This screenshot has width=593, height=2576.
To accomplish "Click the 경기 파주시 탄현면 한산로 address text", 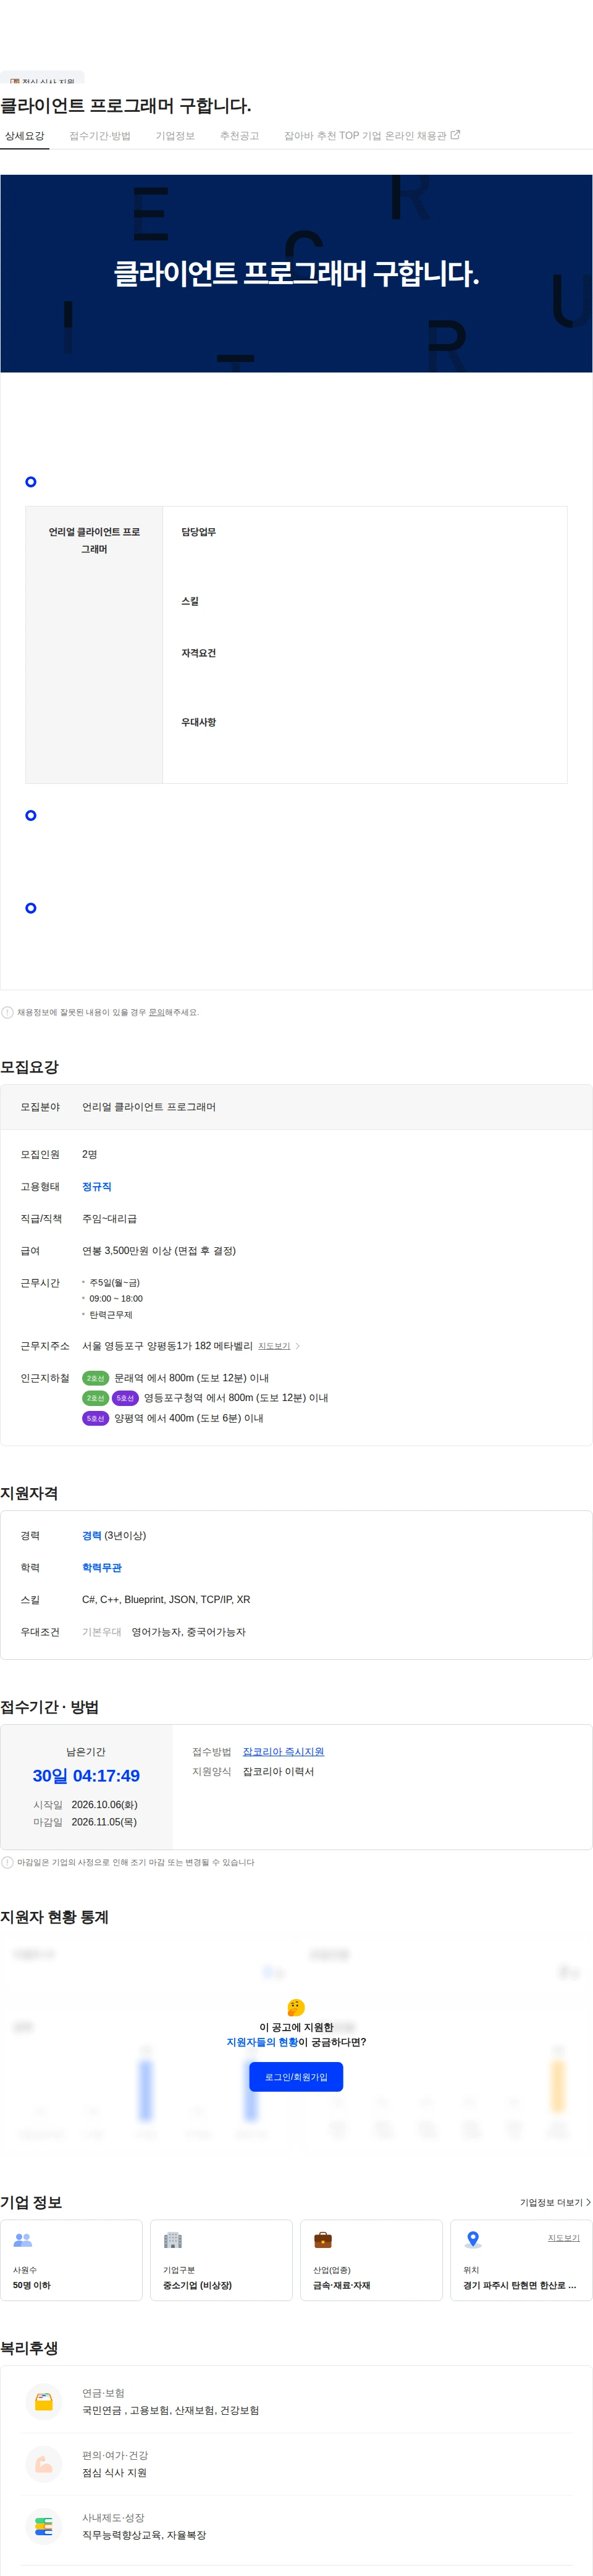I will 519,2285.
